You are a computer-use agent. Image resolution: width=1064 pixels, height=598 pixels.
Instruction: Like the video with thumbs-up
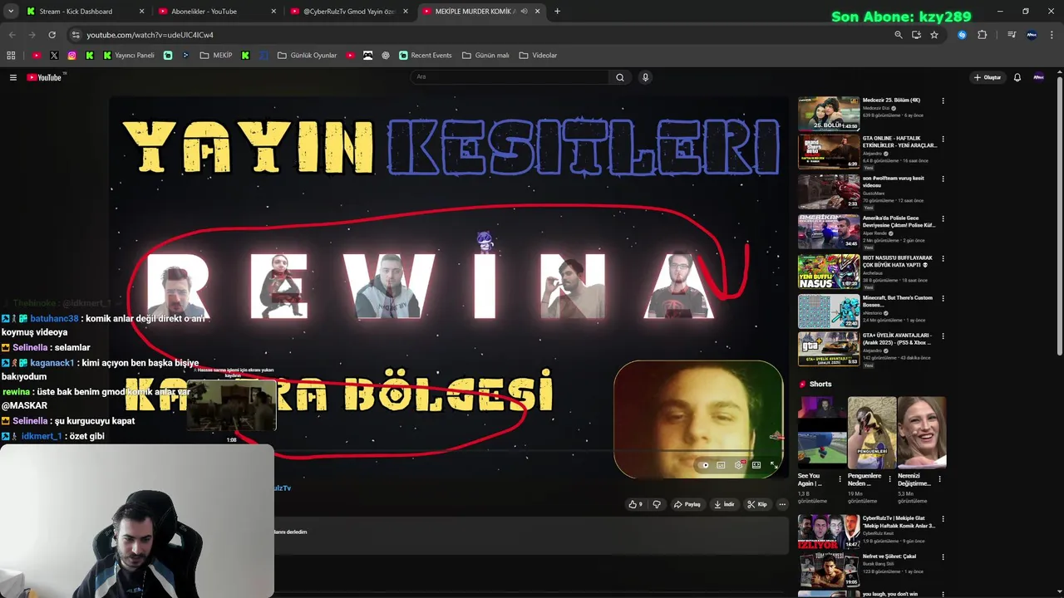point(636,504)
